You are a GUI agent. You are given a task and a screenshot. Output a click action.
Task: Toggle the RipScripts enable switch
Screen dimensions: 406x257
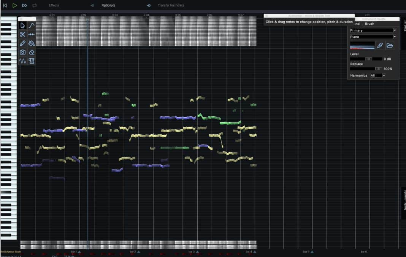click(x=92, y=5)
